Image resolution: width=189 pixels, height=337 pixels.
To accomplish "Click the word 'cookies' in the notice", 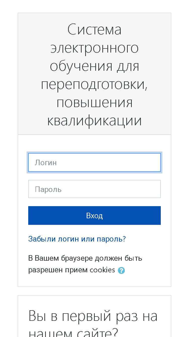I will point(102,270).
